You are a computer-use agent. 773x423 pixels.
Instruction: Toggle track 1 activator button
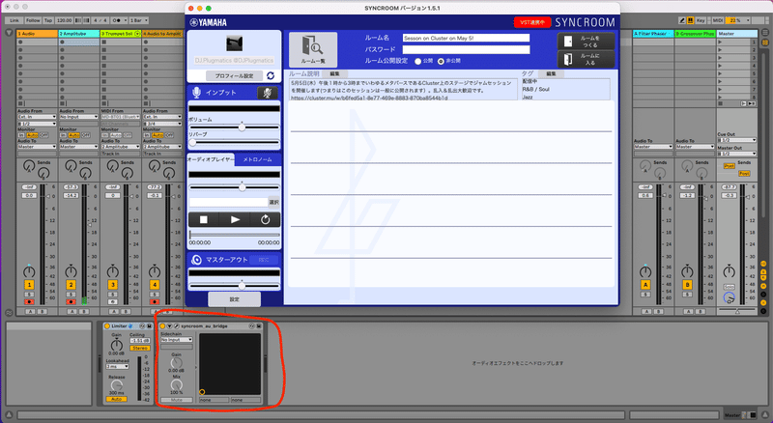coord(29,285)
